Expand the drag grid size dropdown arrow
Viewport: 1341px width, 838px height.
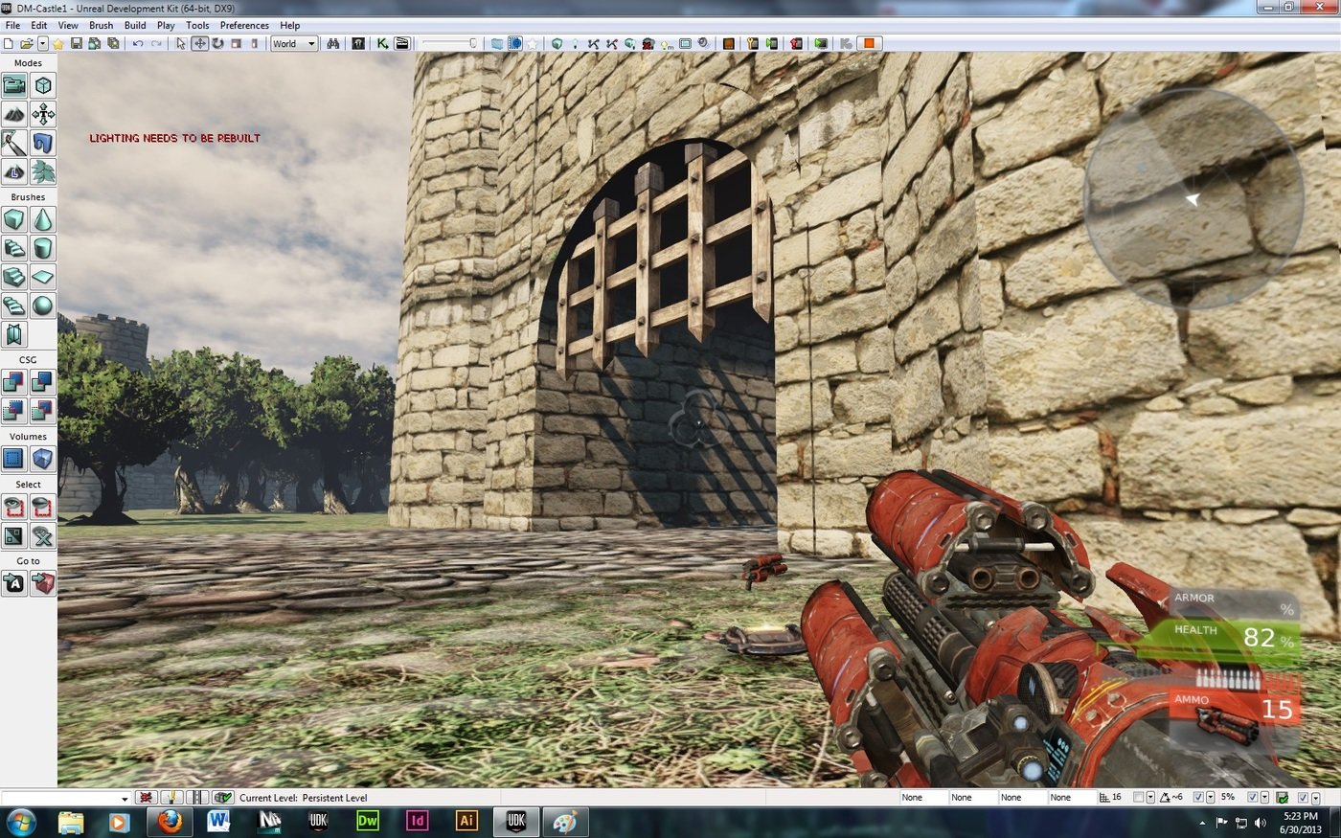pyautogui.click(x=1150, y=798)
